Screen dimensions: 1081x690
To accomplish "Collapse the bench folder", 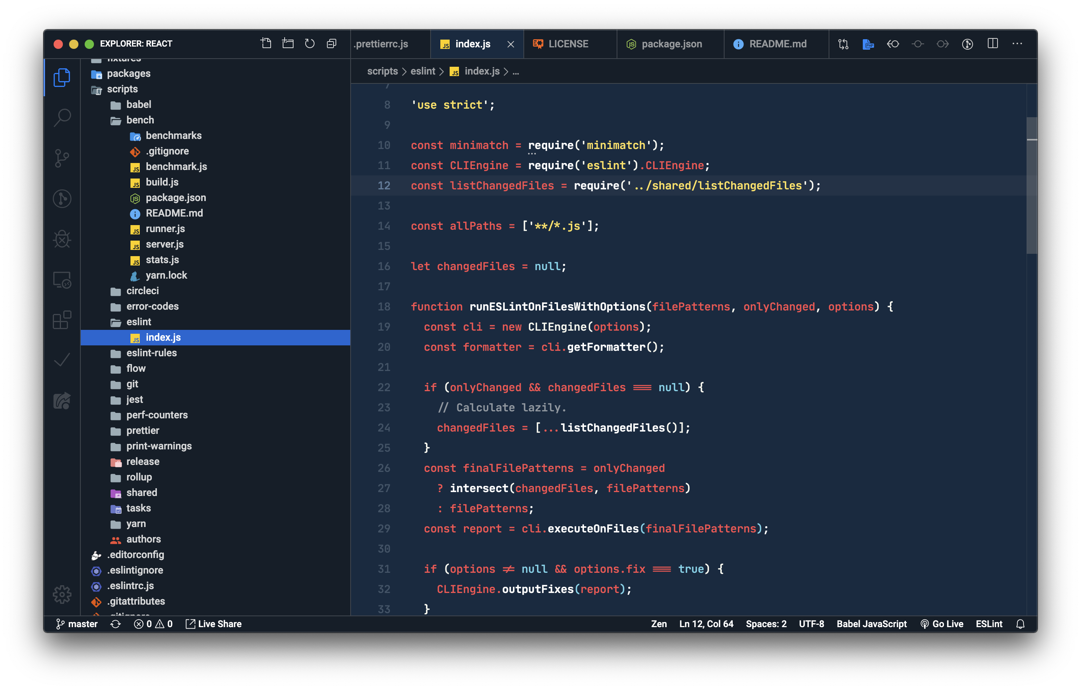I will click(x=140, y=120).
